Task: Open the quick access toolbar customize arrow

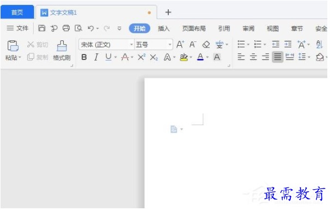Action: (119, 28)
